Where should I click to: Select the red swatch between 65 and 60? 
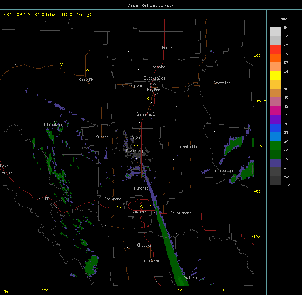[275, 49]
